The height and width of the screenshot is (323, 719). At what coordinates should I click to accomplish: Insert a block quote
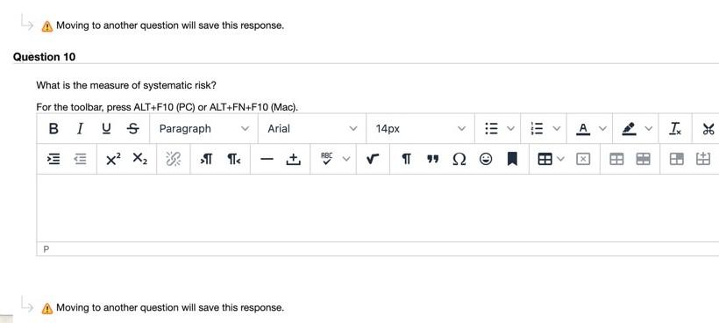pos(432,159)
